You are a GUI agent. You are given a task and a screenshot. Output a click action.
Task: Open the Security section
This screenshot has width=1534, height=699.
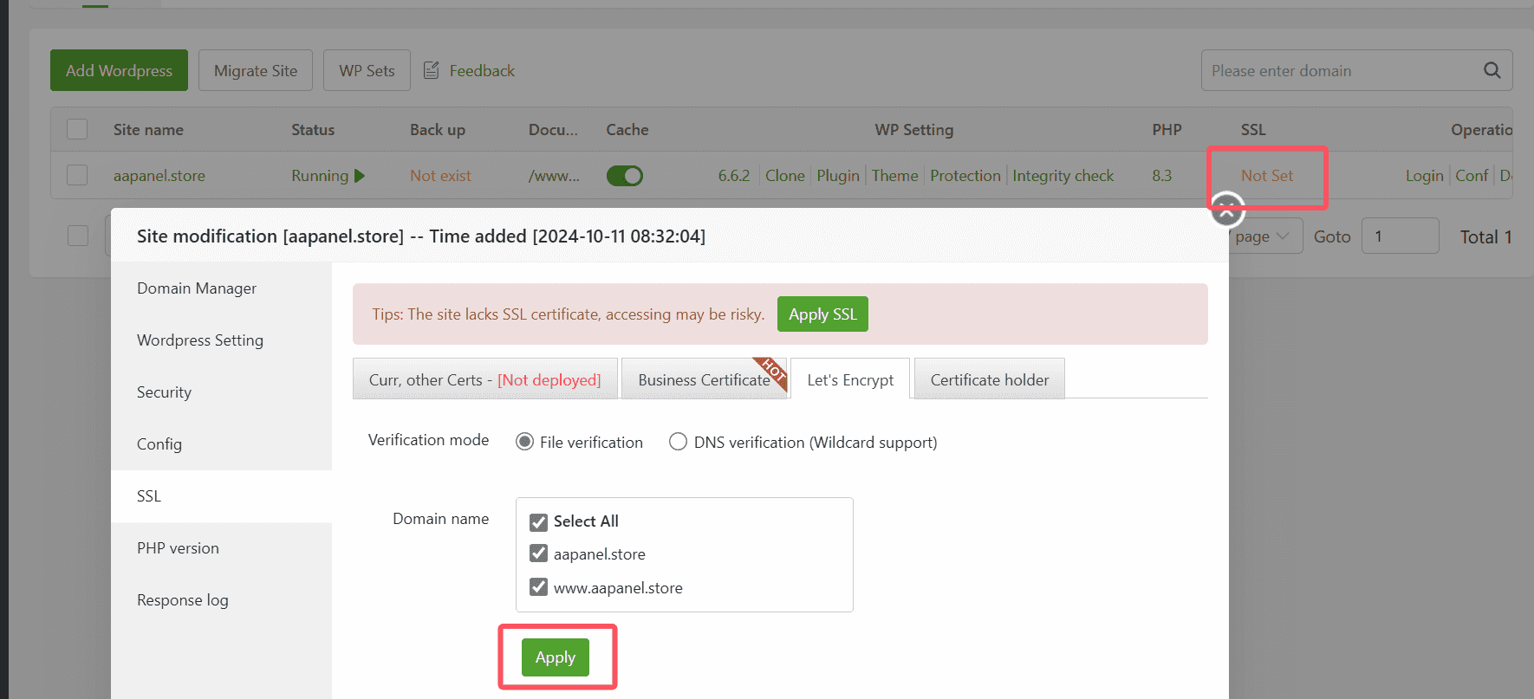(221, 392)
